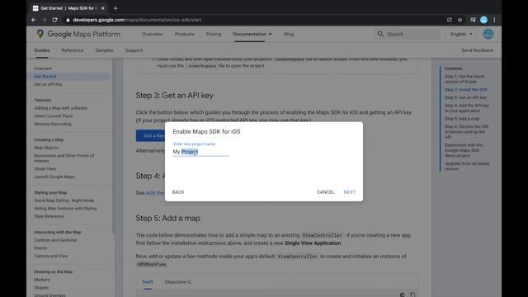This screenshot has width=528, height=297.
Task: Open the Google account avatar on the page
Action: click(x=488, y=34)
